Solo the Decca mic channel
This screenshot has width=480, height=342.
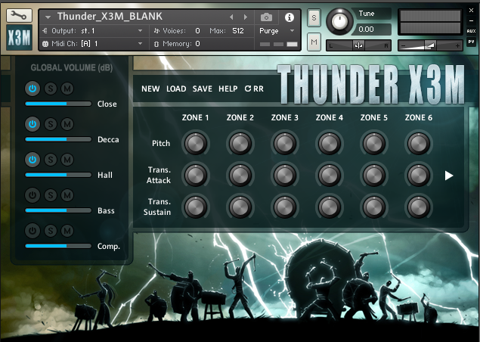pyautogui.click(x=50, y=124)
